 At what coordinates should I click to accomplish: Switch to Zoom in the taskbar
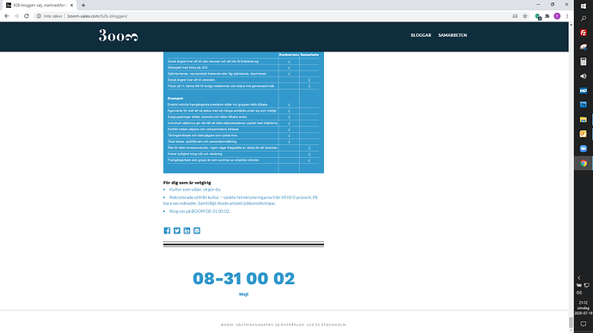tap(584, 148)
